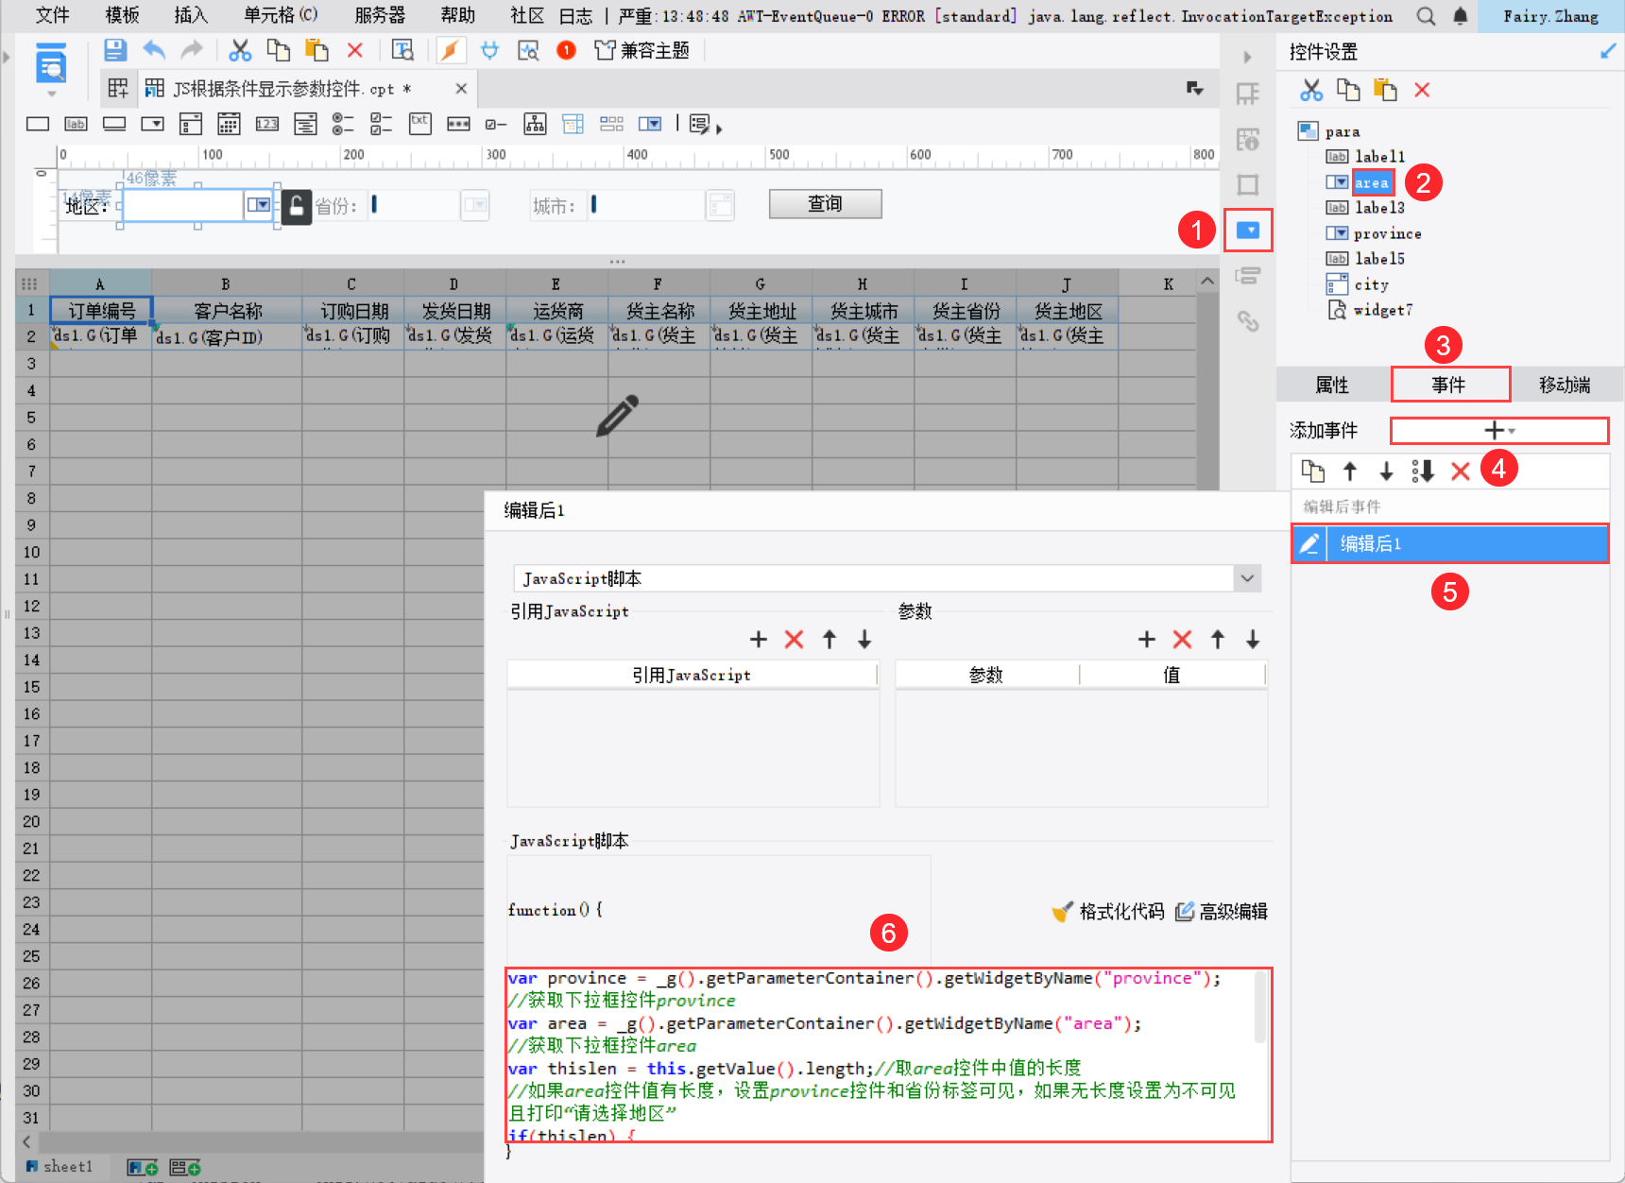
Task: Select the 编辑后1 event entry
Action: click(1450, 544)
